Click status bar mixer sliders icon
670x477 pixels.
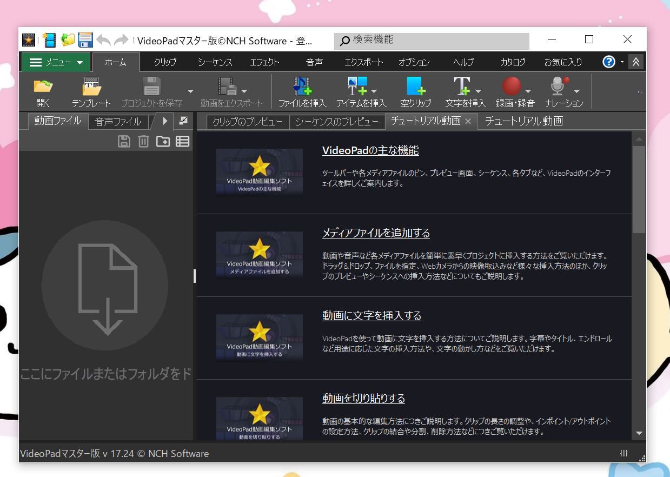624,453
